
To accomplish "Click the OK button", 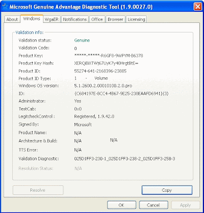I will click(x=121, y=205).
